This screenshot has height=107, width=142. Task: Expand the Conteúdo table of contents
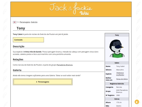[28, 40]
